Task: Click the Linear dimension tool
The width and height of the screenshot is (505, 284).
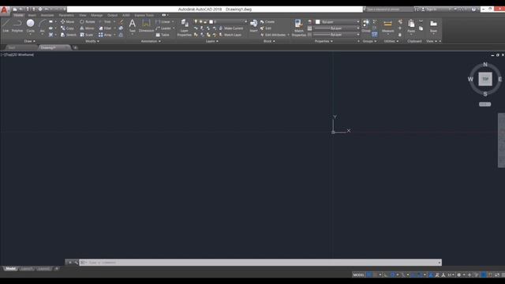Action: (x=163, y=21)
